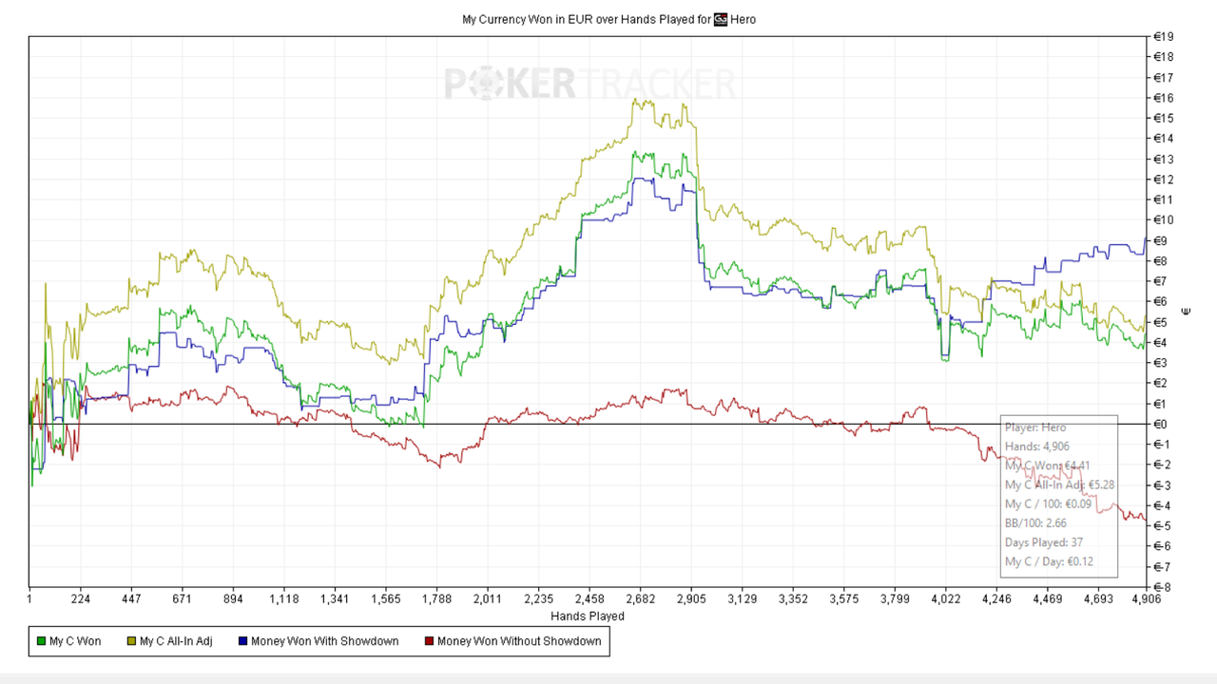
Task: Click the "€-2" y-axis label
Action: pyautogui.click(x=1162, y=465)
